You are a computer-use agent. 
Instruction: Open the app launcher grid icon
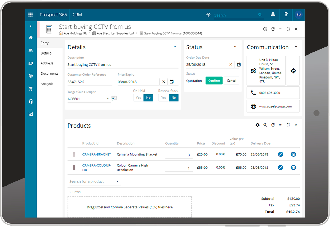tap(31, 15)
